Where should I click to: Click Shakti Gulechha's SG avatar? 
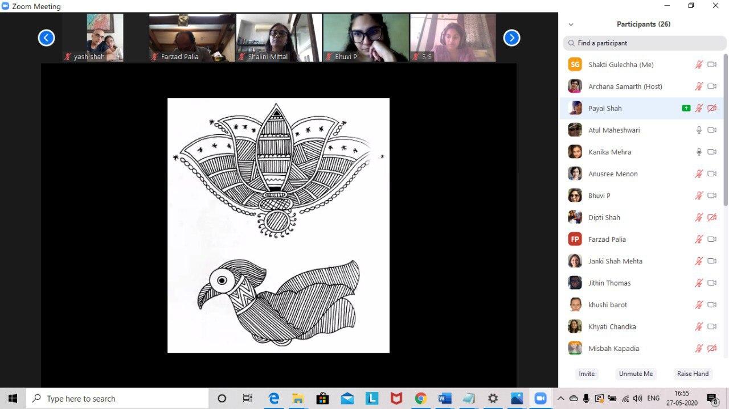point(575,65)
